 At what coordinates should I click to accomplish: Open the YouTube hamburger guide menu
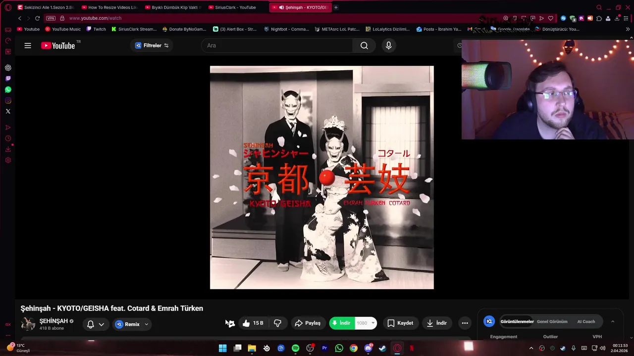point(28,45)
